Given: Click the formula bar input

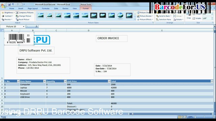Looking at the screenshot, I should [126, 26].
